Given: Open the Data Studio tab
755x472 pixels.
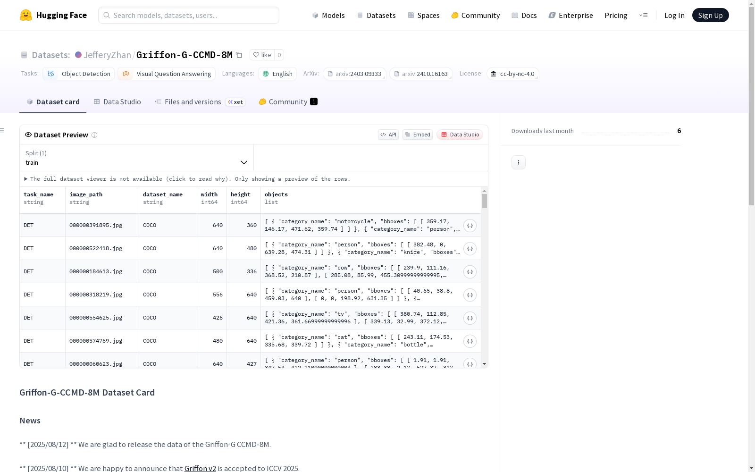Looking at the screenshot, I should pyautogui.click(x=117, y=102).
